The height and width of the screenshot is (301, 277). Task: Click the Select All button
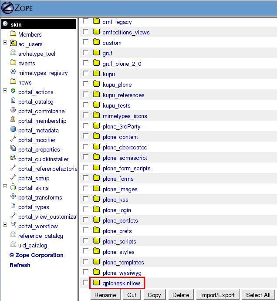(x=258, y=295)
